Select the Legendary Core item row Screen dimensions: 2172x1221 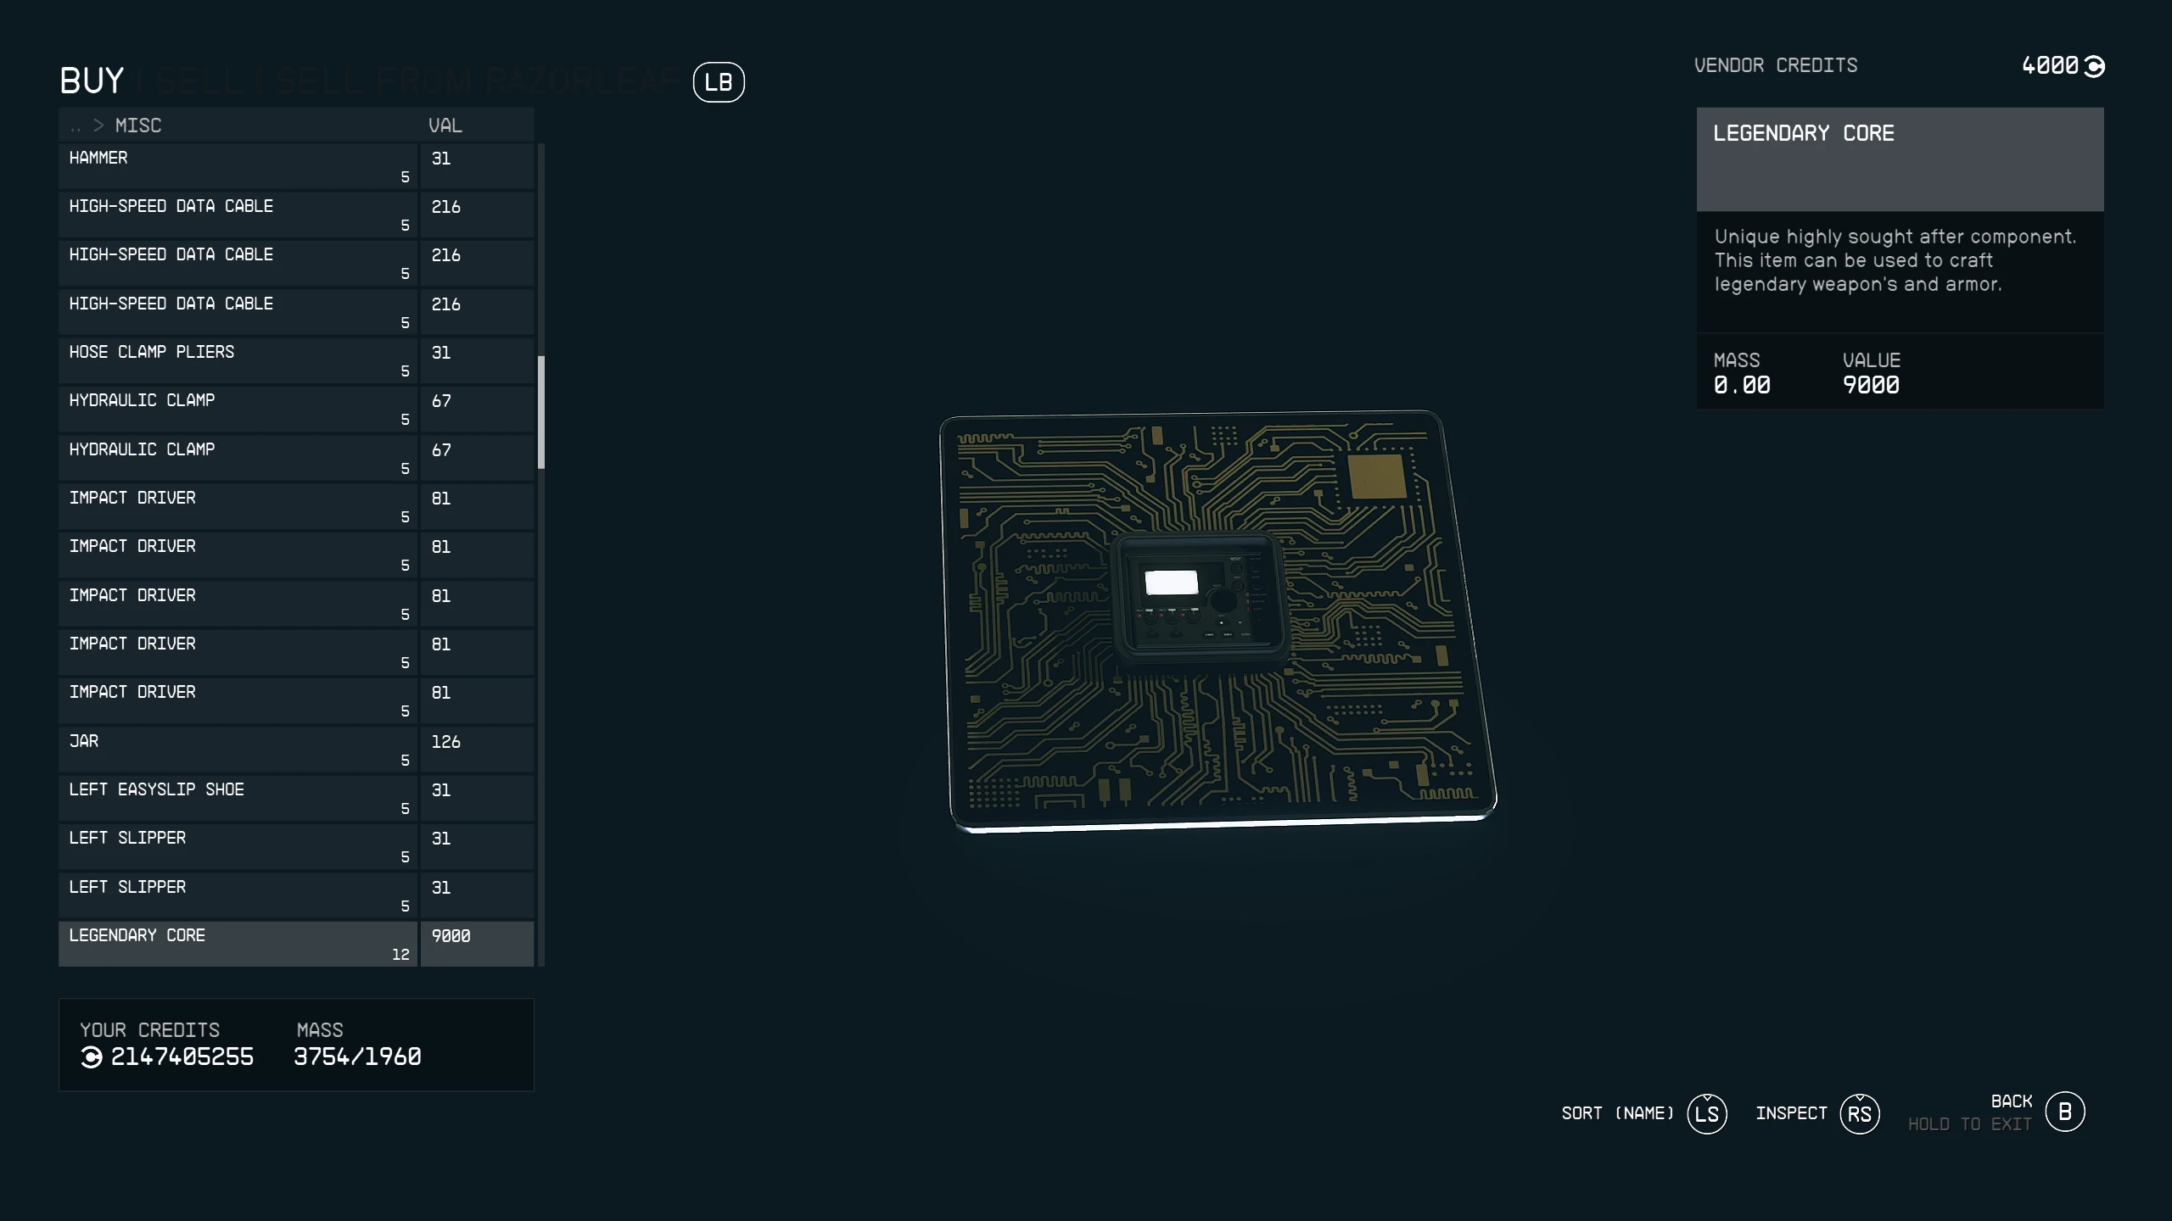coord(238,943)
